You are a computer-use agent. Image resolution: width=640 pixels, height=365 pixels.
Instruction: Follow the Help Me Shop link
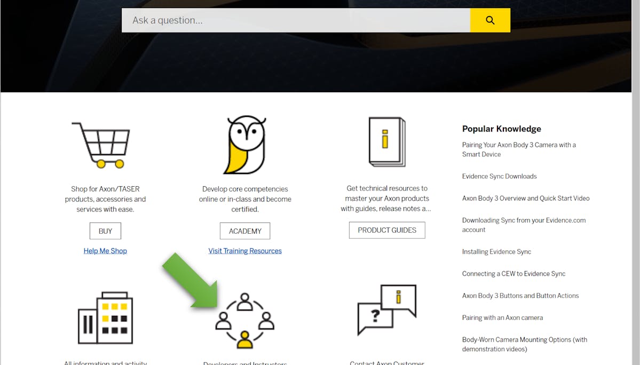pos(105,251)
